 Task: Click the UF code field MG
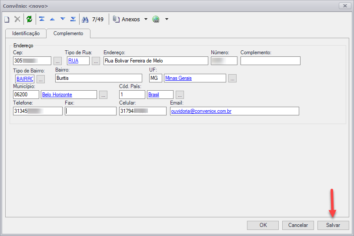pos(156,78)
